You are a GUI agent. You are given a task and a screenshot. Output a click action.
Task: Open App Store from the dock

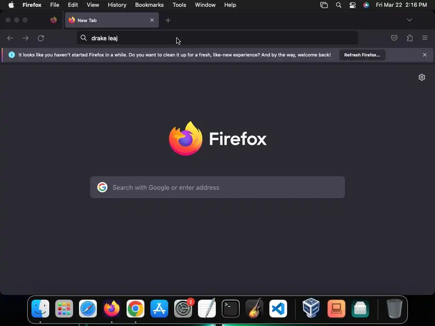pos(159,309)
